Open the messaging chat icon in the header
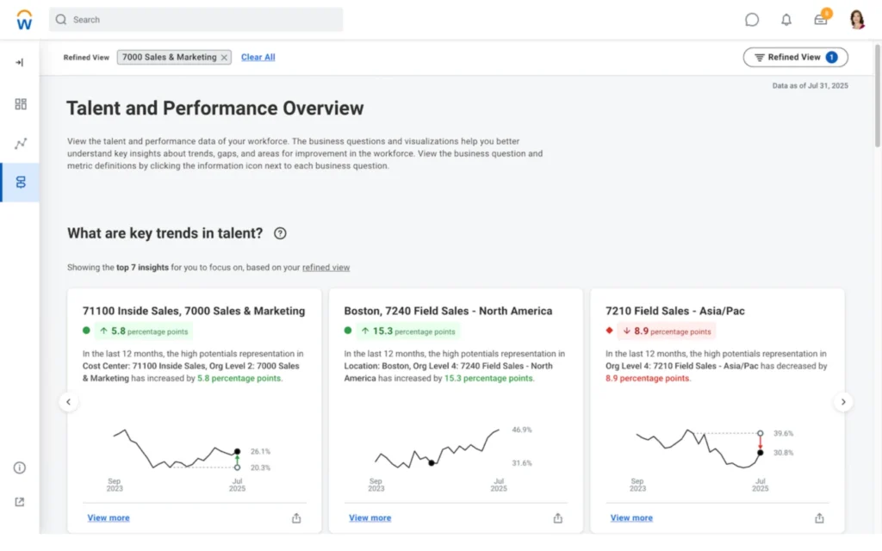Screen dimensions: 882x551 click(x=752, y=19)
